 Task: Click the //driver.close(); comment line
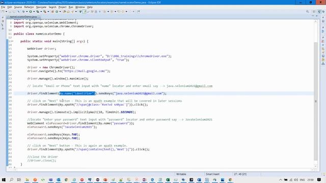[42, 161]
